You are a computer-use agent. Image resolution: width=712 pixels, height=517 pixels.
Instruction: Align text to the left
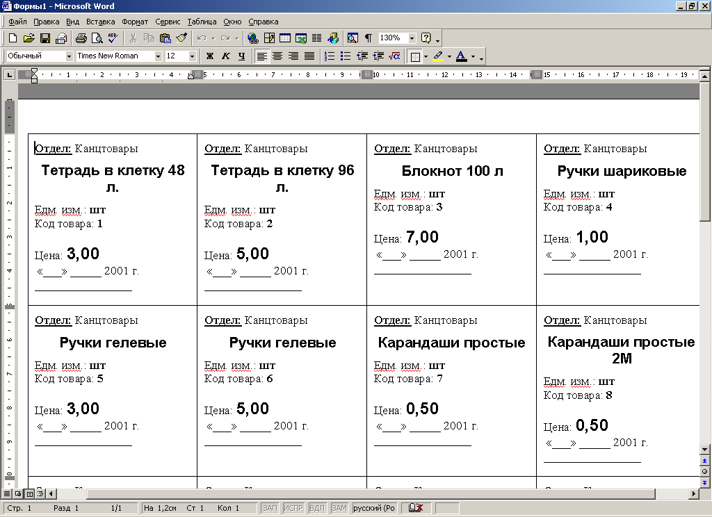(261, 56)
